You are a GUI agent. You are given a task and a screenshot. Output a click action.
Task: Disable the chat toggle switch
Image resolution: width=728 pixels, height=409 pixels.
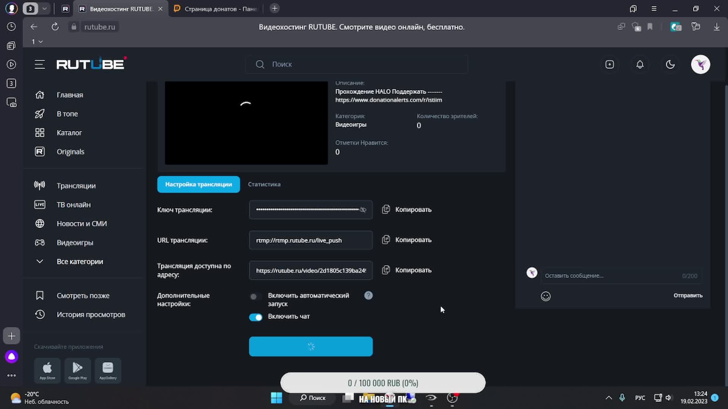pos(256,317)
